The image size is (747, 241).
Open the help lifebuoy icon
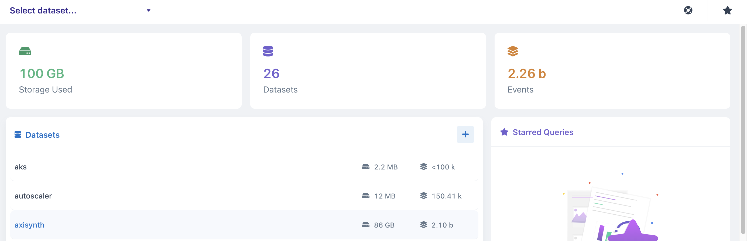688,10
